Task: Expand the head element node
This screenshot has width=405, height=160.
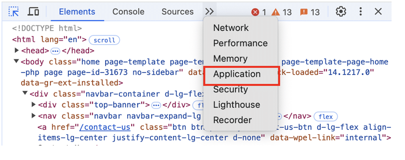Action: point(17,50)
